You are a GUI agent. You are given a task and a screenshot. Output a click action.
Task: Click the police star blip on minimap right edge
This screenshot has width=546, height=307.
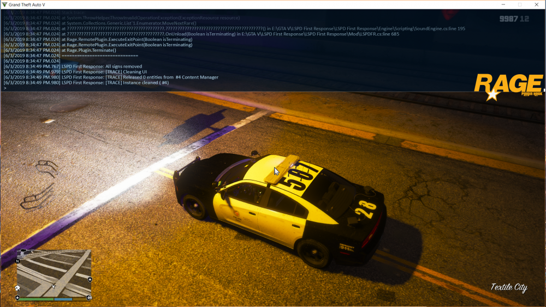[90, 280]
